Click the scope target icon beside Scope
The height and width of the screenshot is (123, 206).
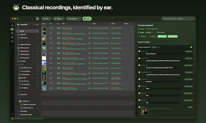(x=138, y=32)
